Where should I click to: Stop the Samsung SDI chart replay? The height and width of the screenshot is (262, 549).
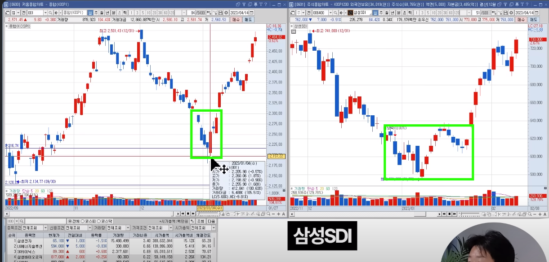(450, 214)
